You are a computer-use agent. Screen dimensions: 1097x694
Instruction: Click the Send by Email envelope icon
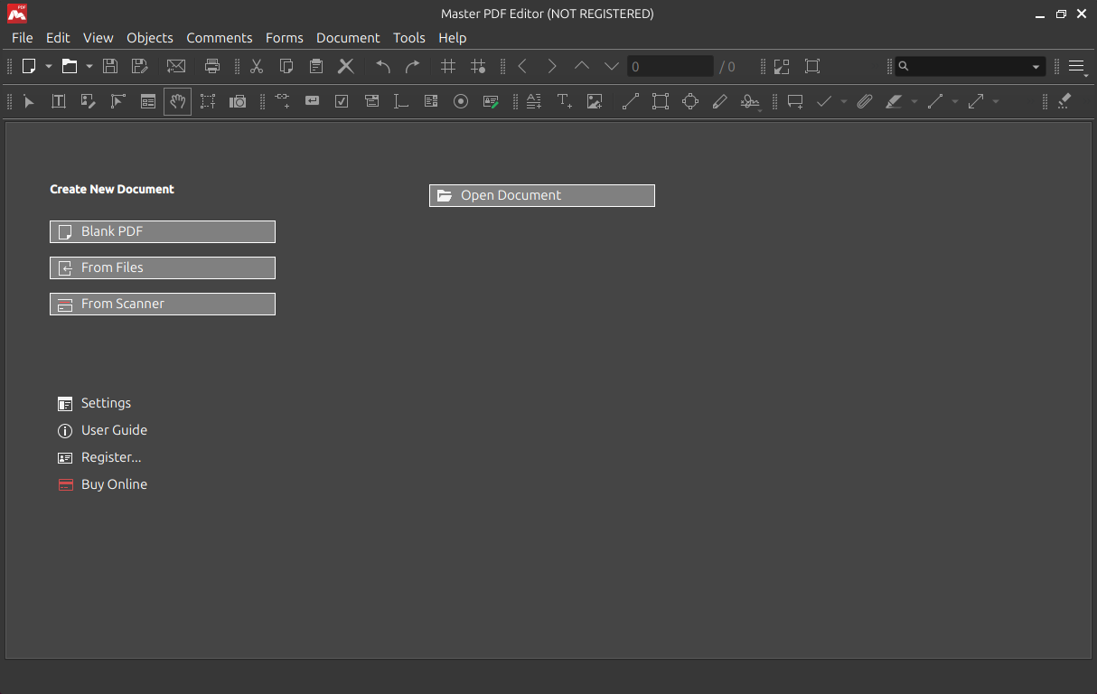[176, 66]
